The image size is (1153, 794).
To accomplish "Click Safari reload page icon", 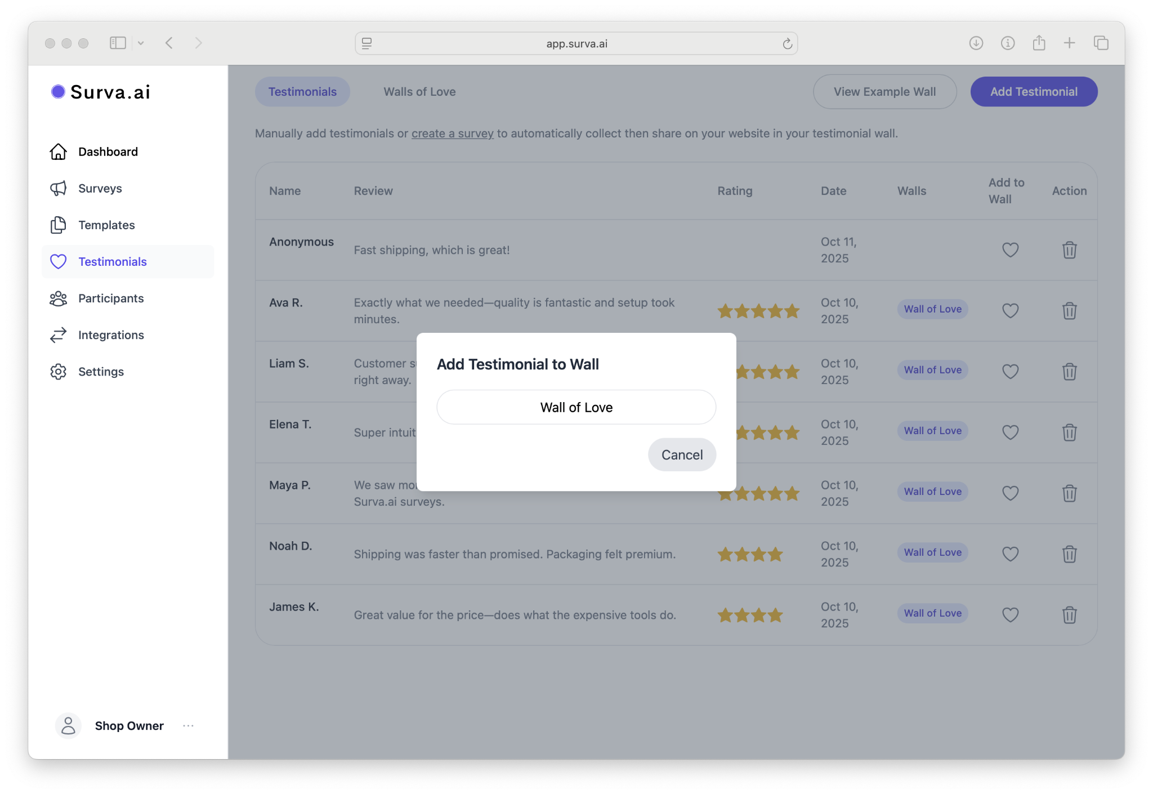I will point(787,43).
